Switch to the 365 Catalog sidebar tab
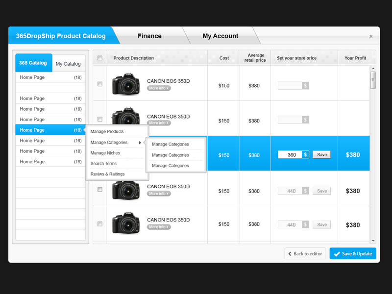 coord(33,63)
